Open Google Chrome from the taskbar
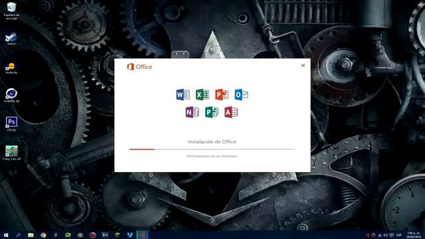Screen dimensions: 425x239 [43, 235]
